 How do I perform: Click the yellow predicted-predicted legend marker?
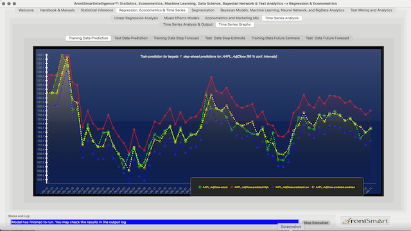coord(313,187)
